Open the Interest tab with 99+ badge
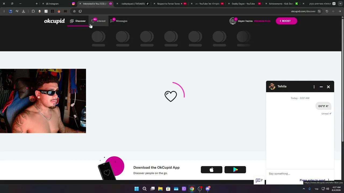Viewport: 344px width, 193px height. tap(98, 21)
